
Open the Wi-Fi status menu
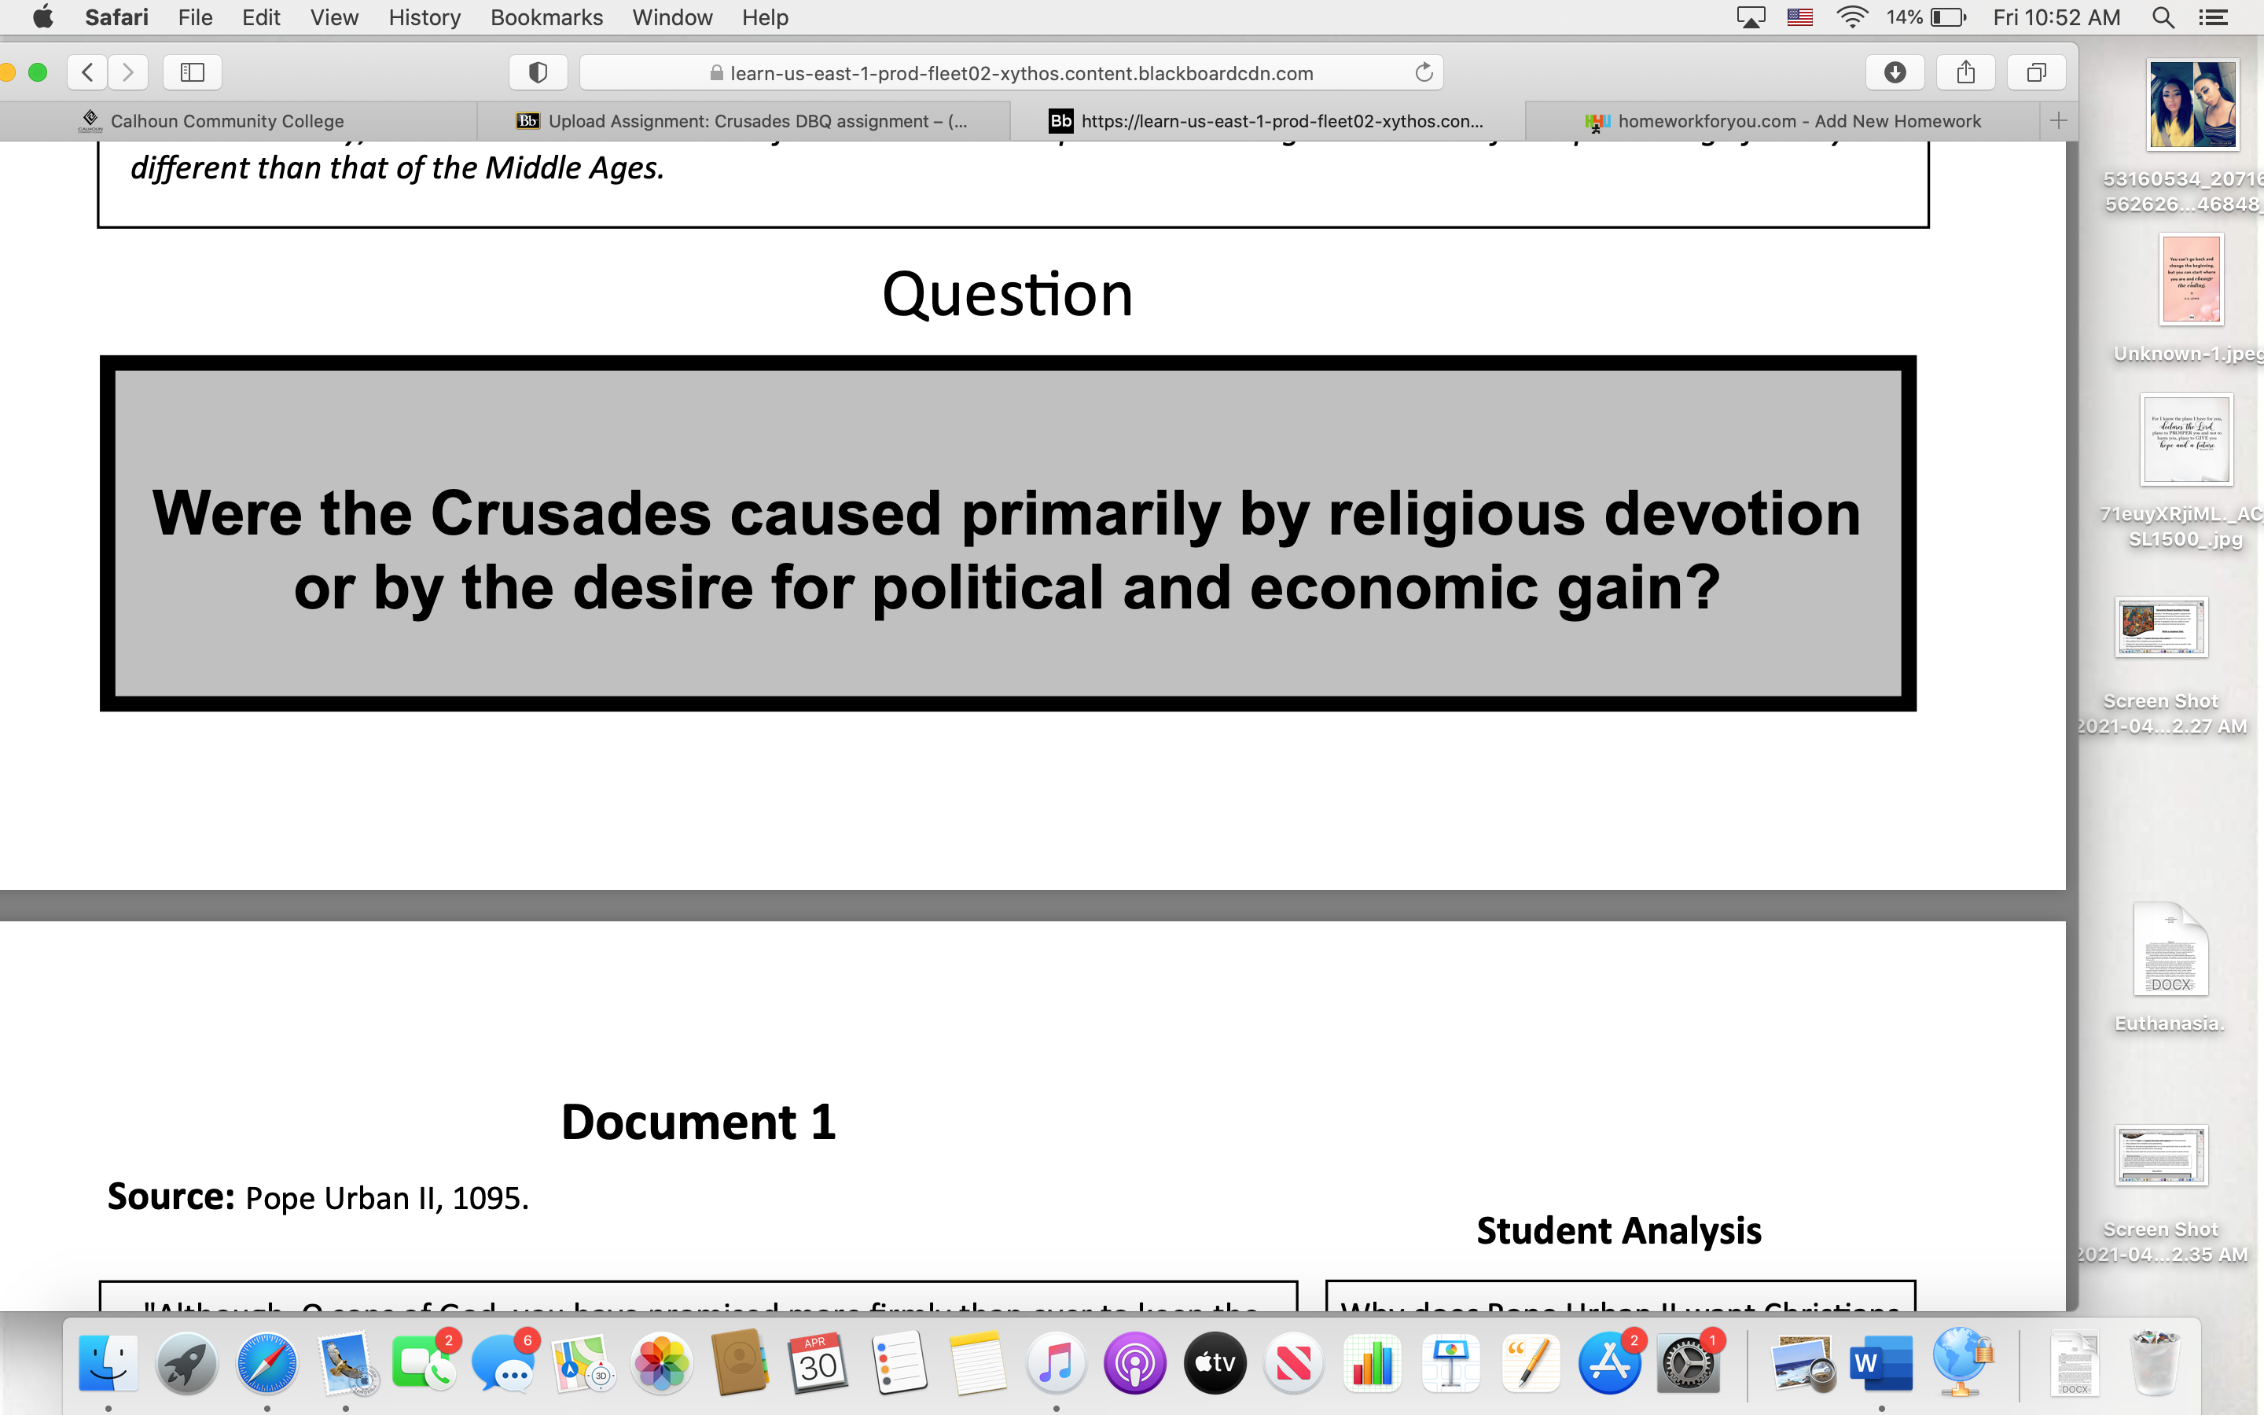pyautogui.click(x=1851, y=17)
